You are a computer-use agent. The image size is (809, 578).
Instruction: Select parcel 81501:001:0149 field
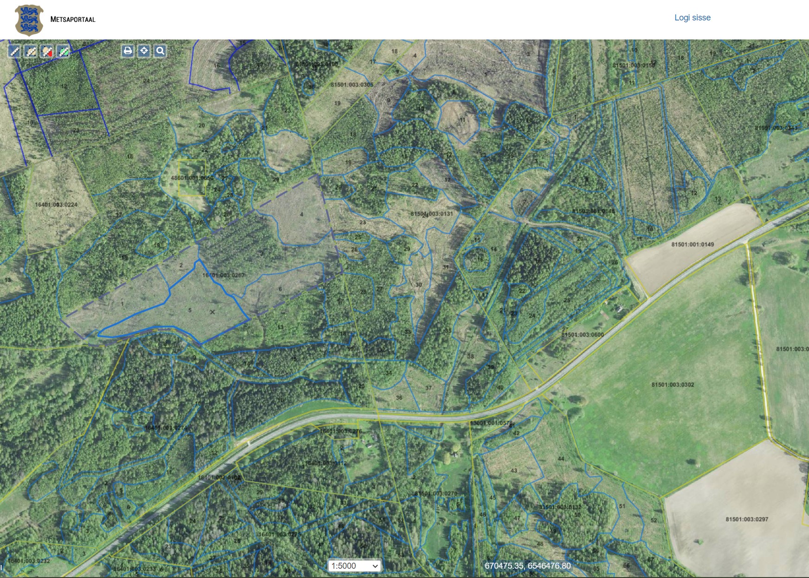pos(692,245)
